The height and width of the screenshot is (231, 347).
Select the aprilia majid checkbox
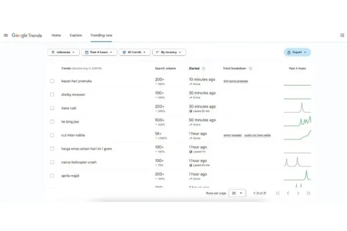[x=52, y=176]
